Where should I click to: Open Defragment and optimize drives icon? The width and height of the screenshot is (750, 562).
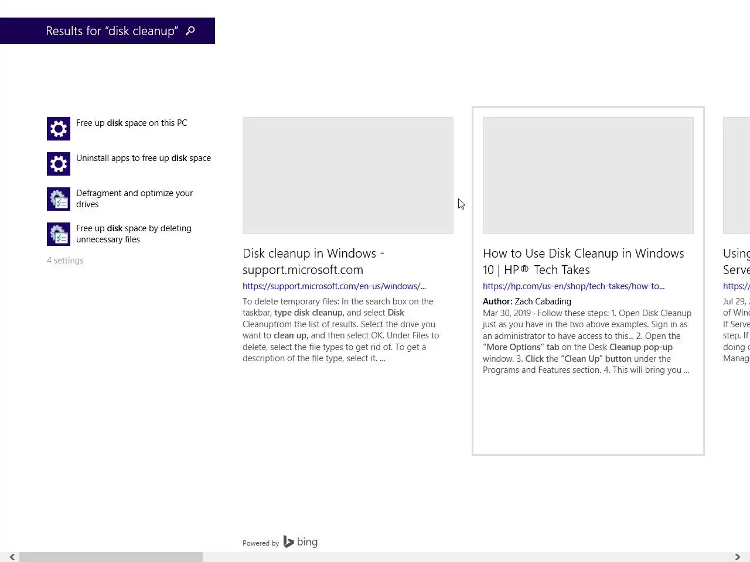(59, 199)
